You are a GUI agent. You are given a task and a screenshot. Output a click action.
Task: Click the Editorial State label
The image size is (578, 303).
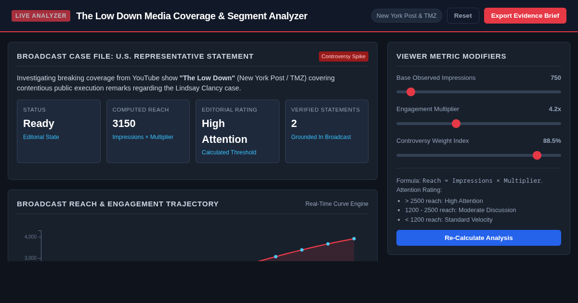(x=41, y=137)
